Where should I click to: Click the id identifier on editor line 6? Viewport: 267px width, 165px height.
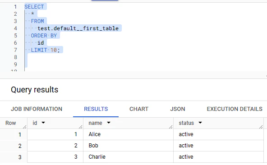(x=41, y=43)
